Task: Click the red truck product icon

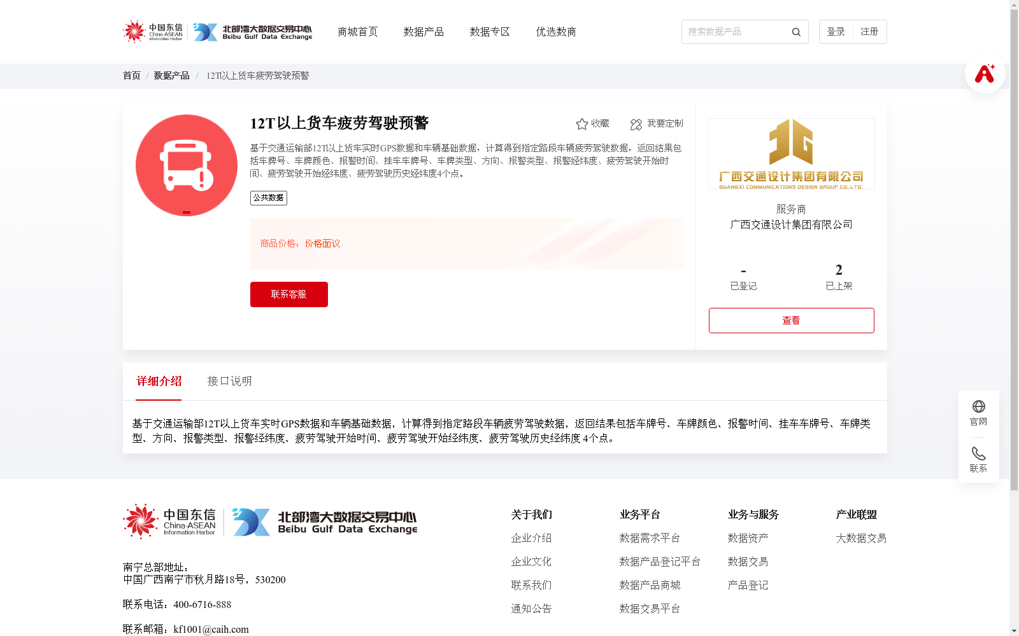Action: (186, 165)
